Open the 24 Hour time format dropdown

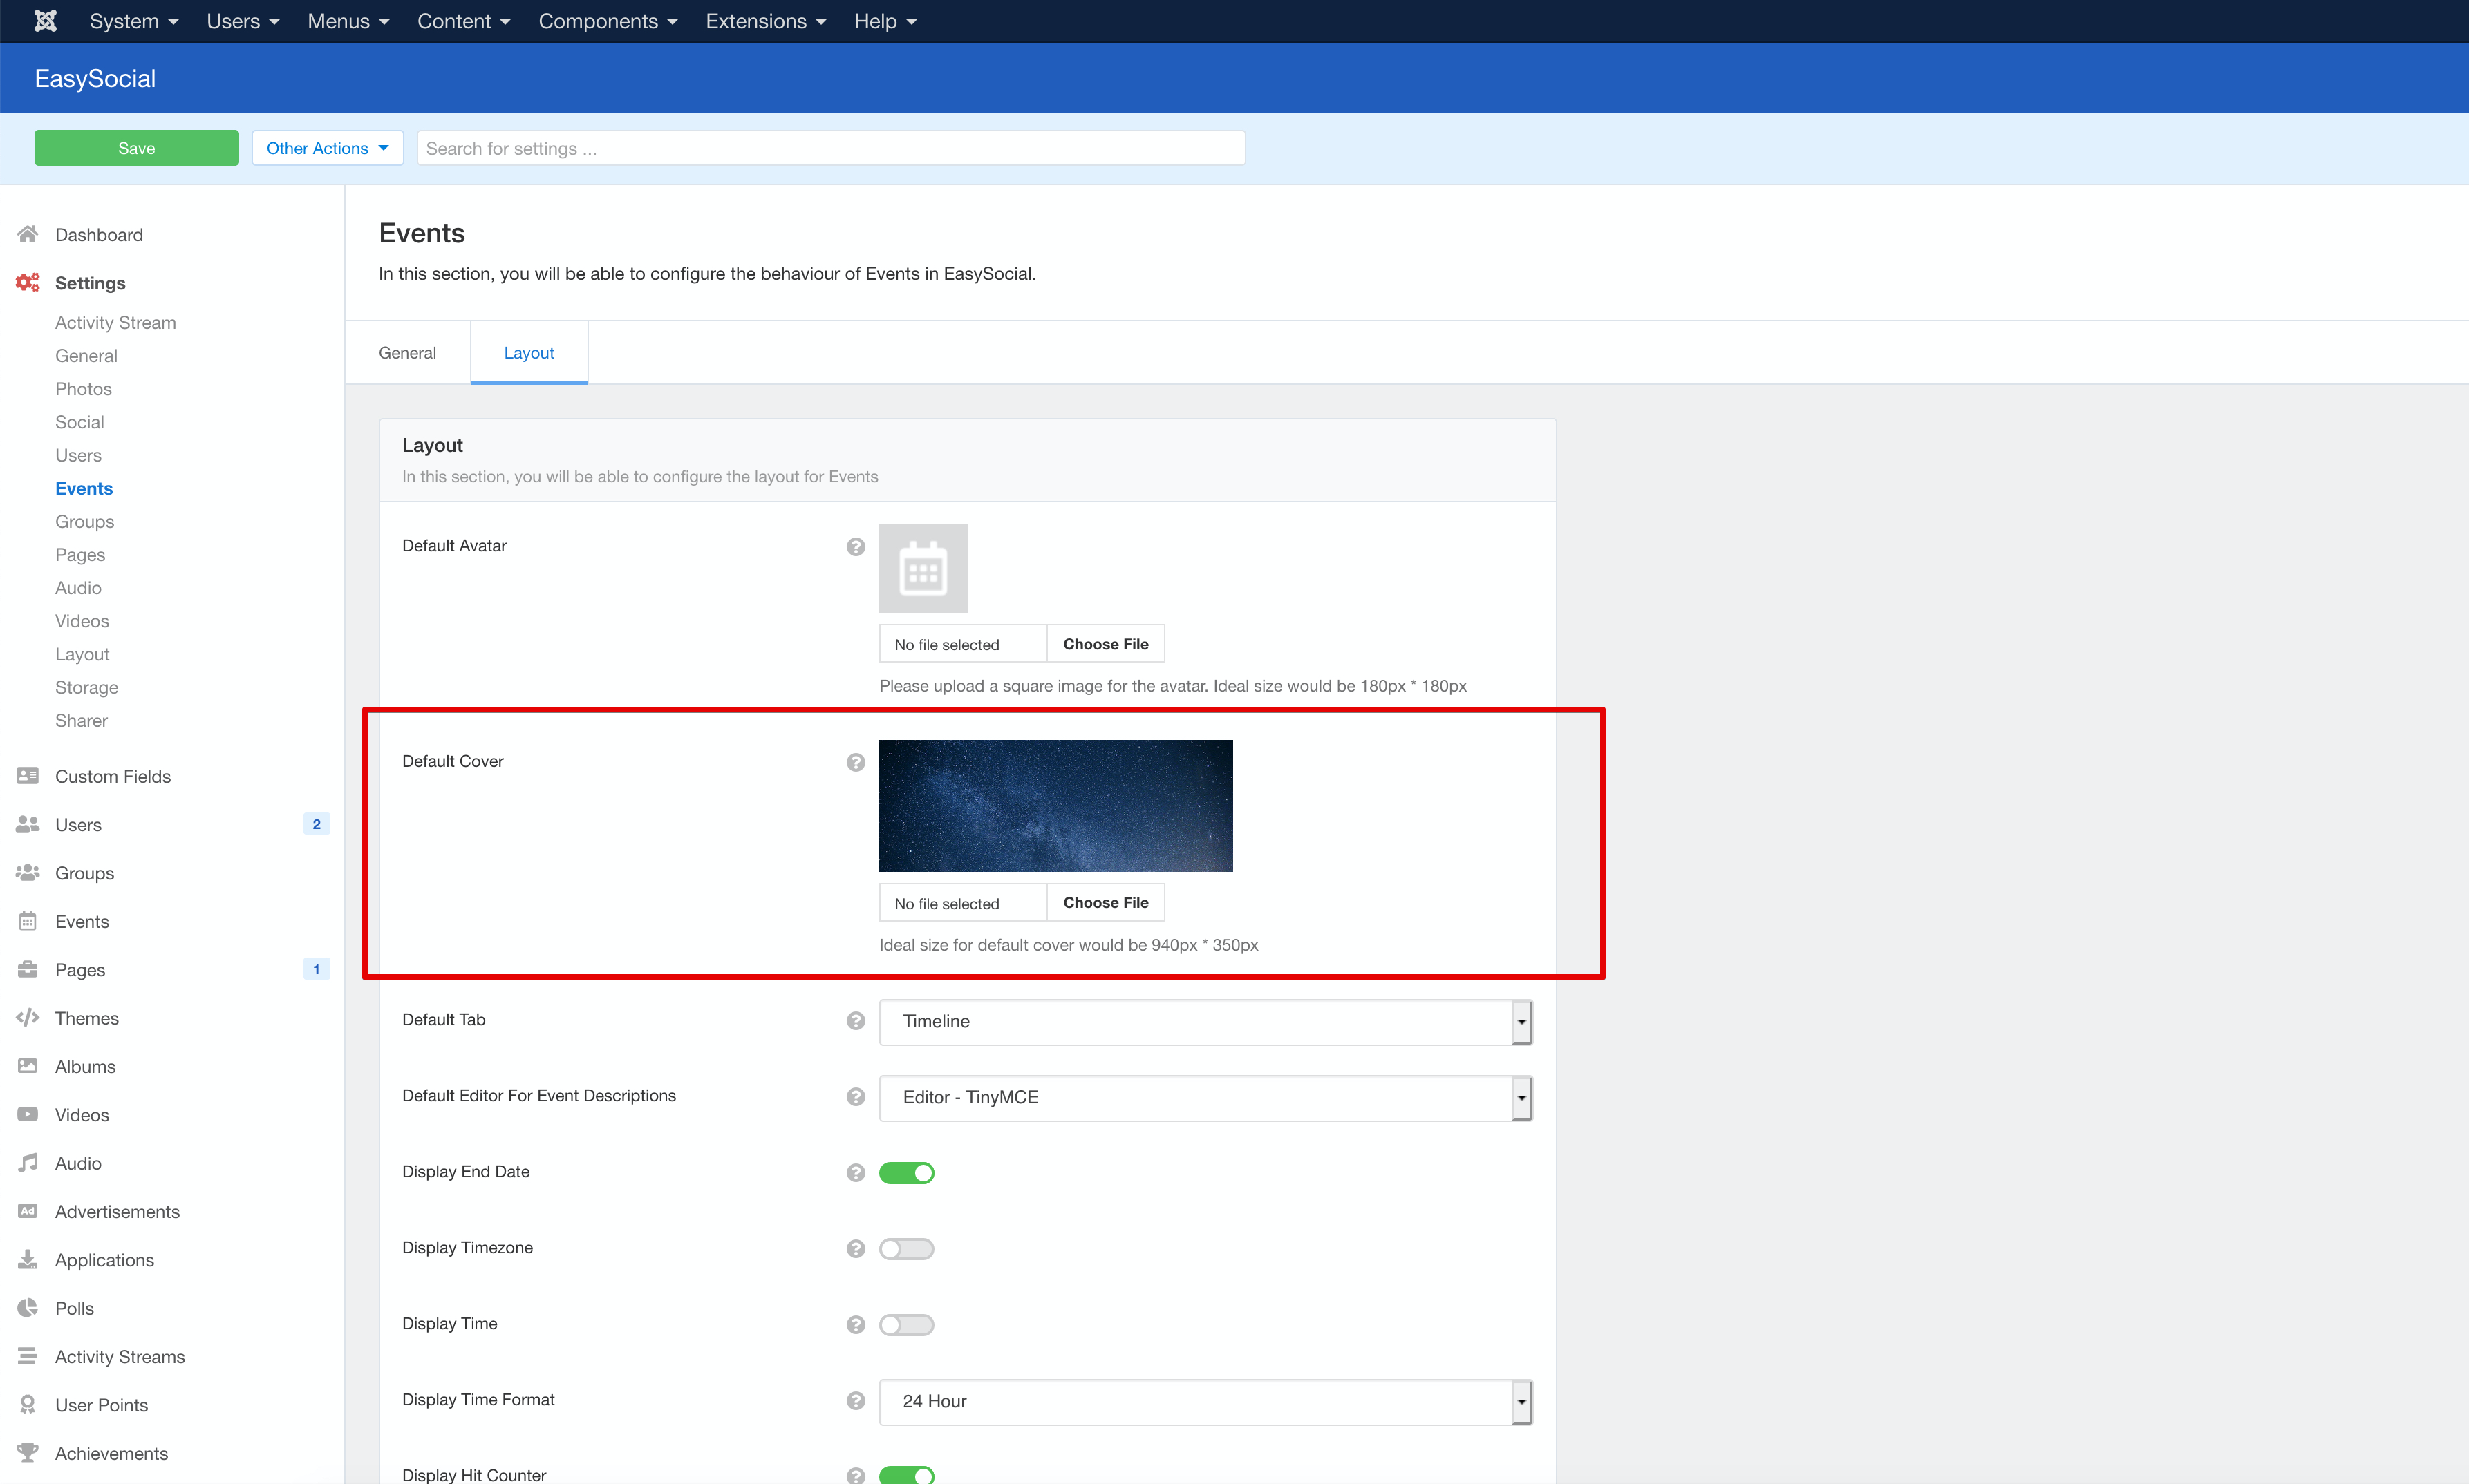click(1205, 1402)
